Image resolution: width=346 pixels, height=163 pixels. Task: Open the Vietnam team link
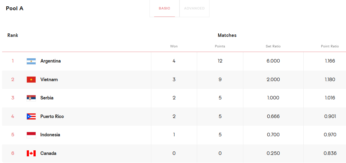pos(49,79)
